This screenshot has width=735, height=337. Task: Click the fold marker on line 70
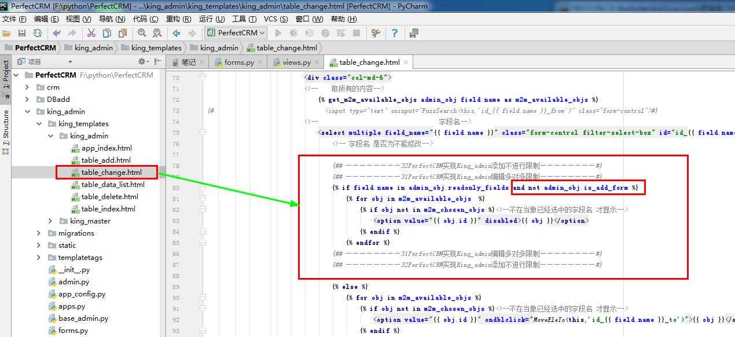pos(203,78)
